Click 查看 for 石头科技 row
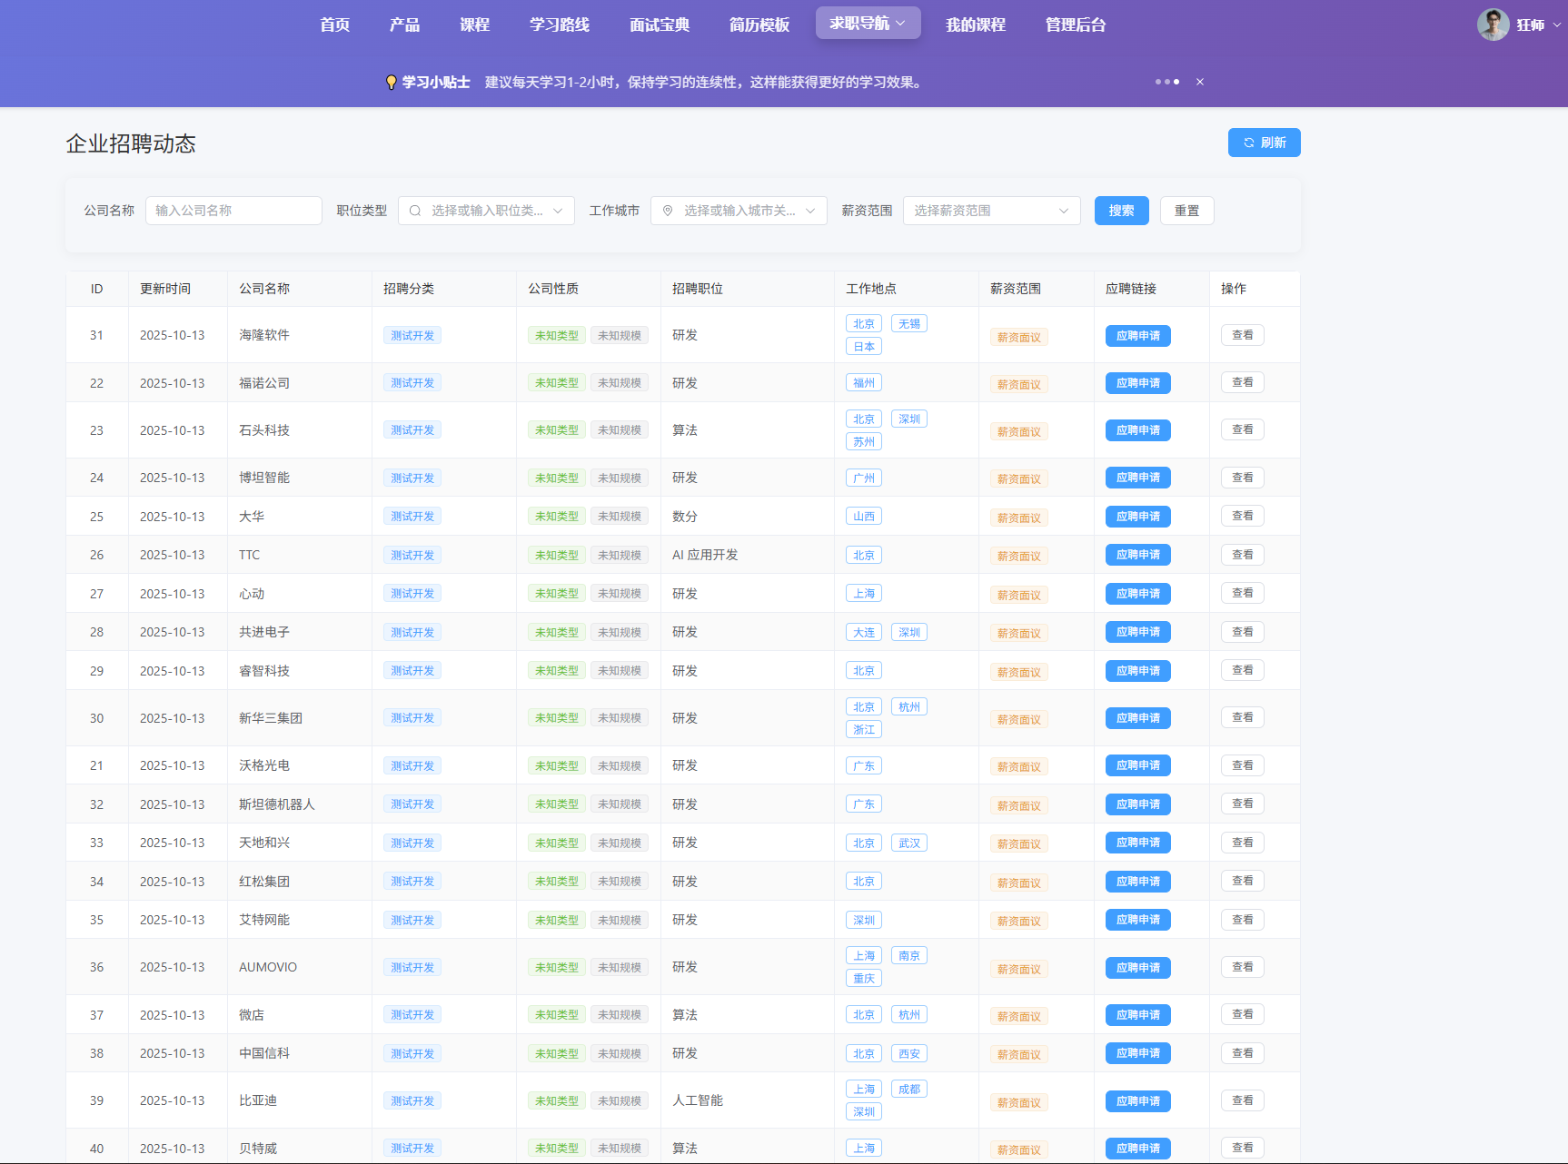Image resolution: width=1568 pixels, height=1164 pixels. click(x=1242, y=429)
